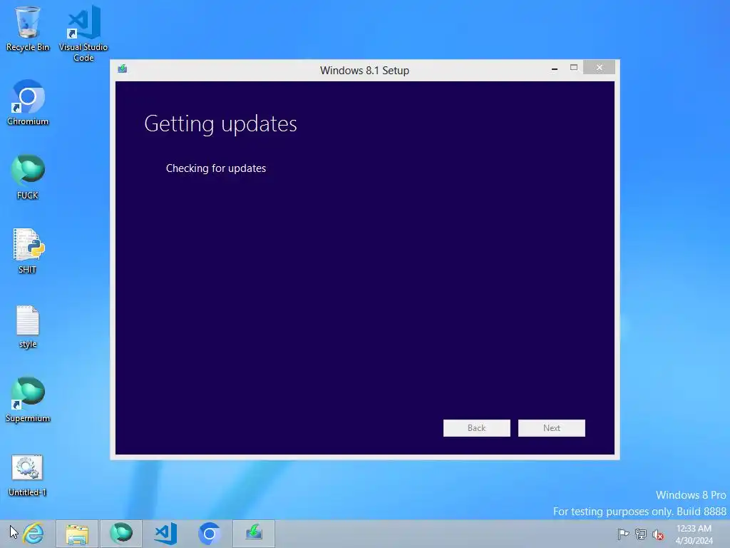
Task: Click the muted volume tray icon
Action: pos(658,534)
